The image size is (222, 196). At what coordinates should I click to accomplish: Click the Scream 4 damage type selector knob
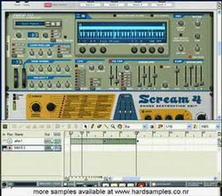[x=51, y=107]
